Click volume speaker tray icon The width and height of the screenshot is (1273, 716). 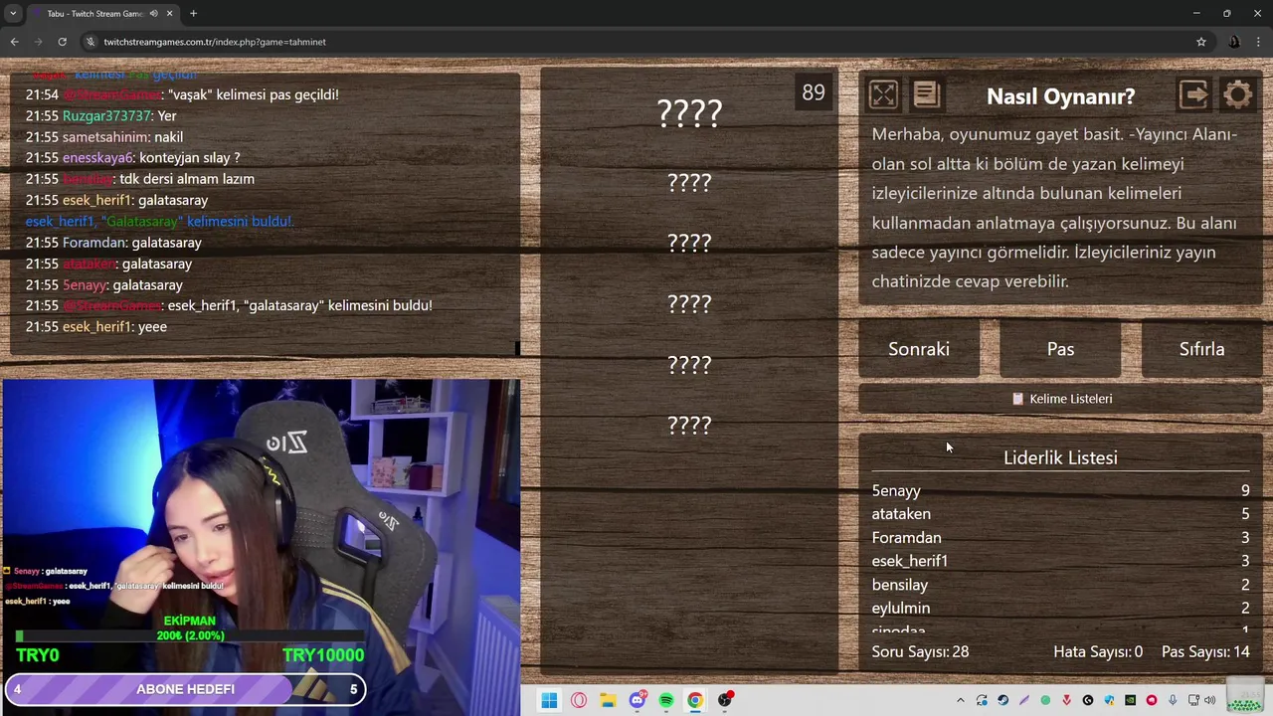click(x=1209, y=700)
